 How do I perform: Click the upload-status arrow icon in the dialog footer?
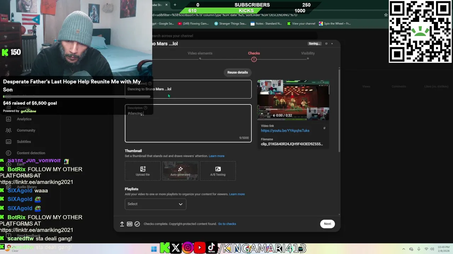[122, 224]
